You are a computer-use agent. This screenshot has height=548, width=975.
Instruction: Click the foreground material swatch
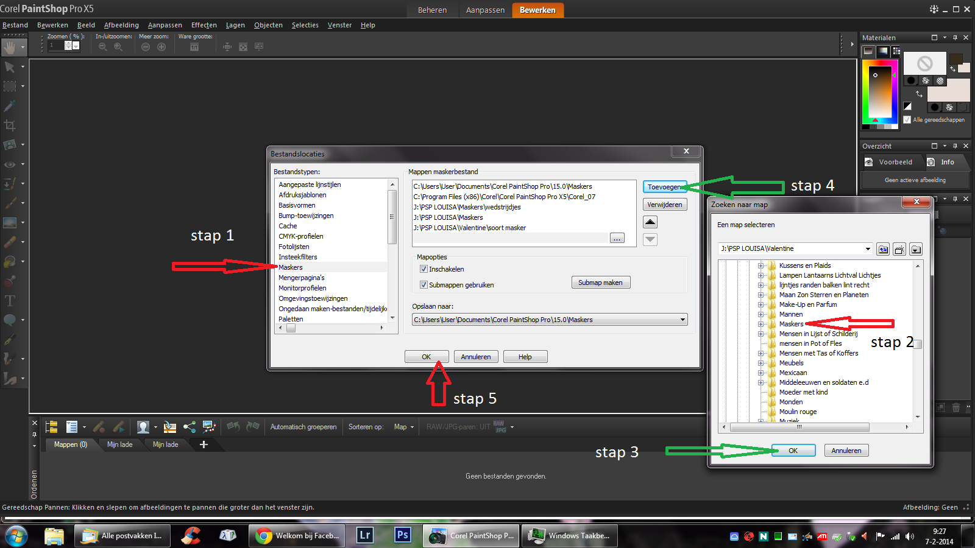point(924,63)
